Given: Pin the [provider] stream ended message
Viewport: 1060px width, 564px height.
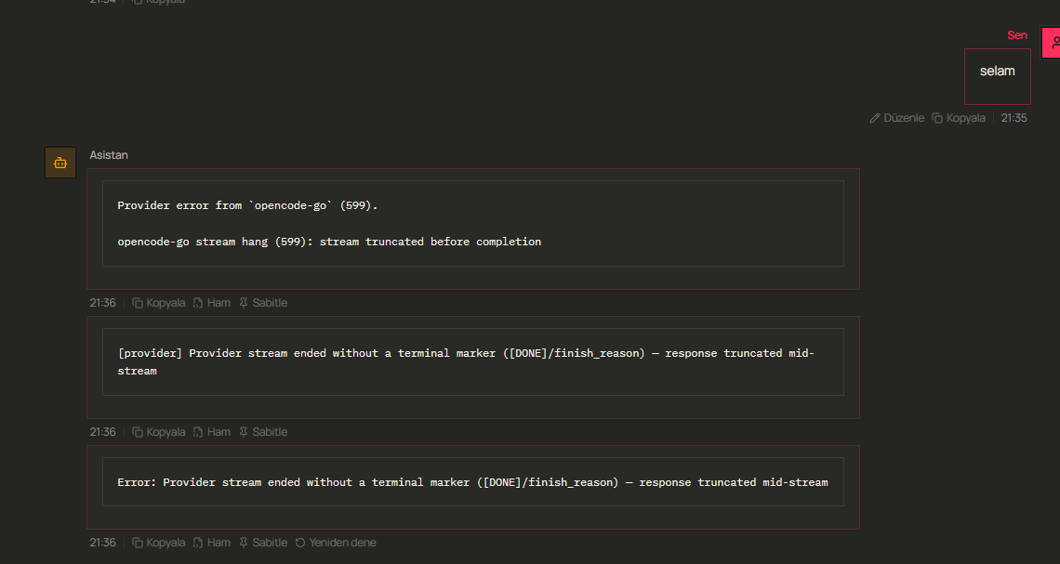Looking at the screenshot, I should 263,432.
